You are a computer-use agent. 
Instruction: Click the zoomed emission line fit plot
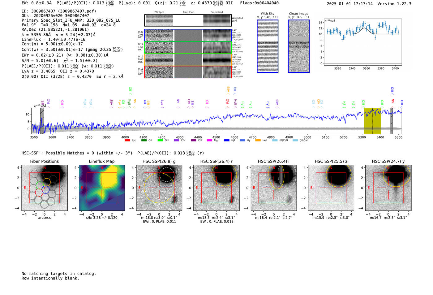click(x=363, y=42)
